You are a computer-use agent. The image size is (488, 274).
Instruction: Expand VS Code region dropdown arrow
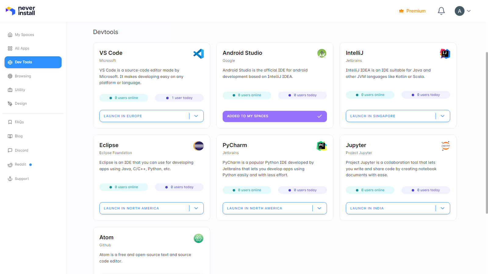point(196,116)
